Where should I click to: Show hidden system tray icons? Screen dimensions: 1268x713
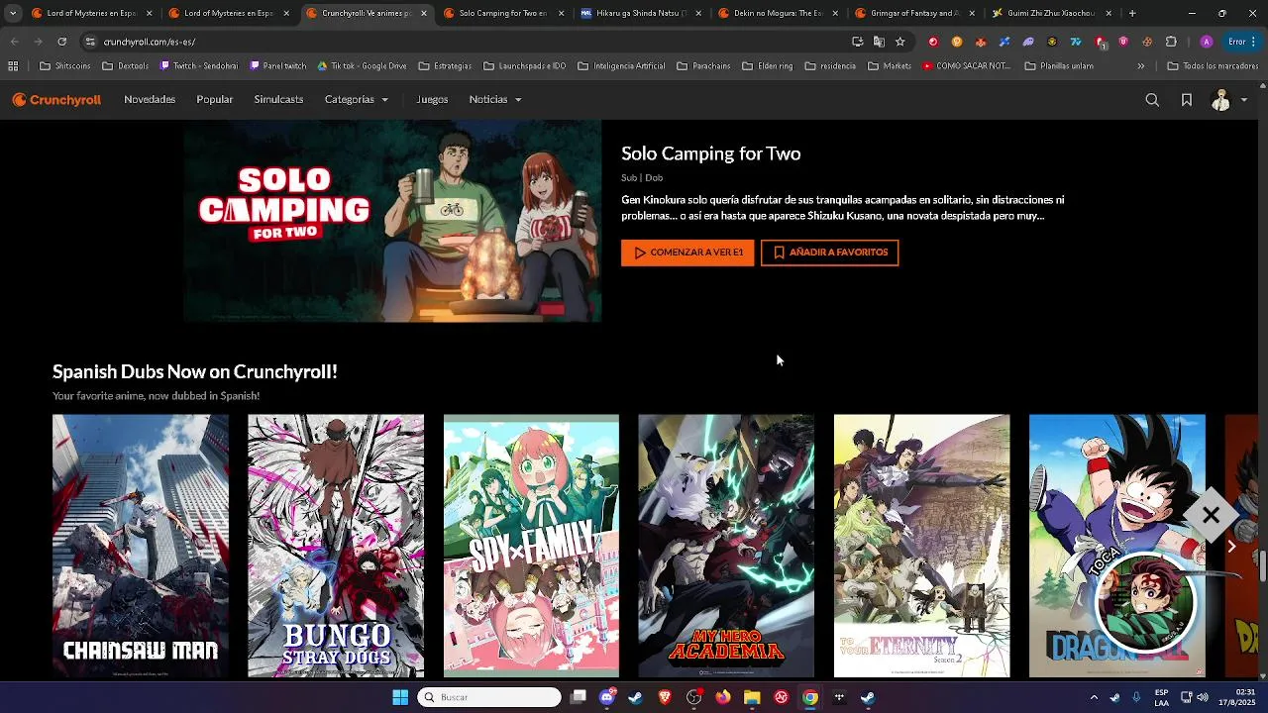pyautogui.click(x=1094, y=697)
